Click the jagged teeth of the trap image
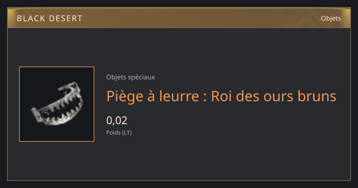Viewport: 358px width, 188px height. pyautogui.click(x=64, y=107)
